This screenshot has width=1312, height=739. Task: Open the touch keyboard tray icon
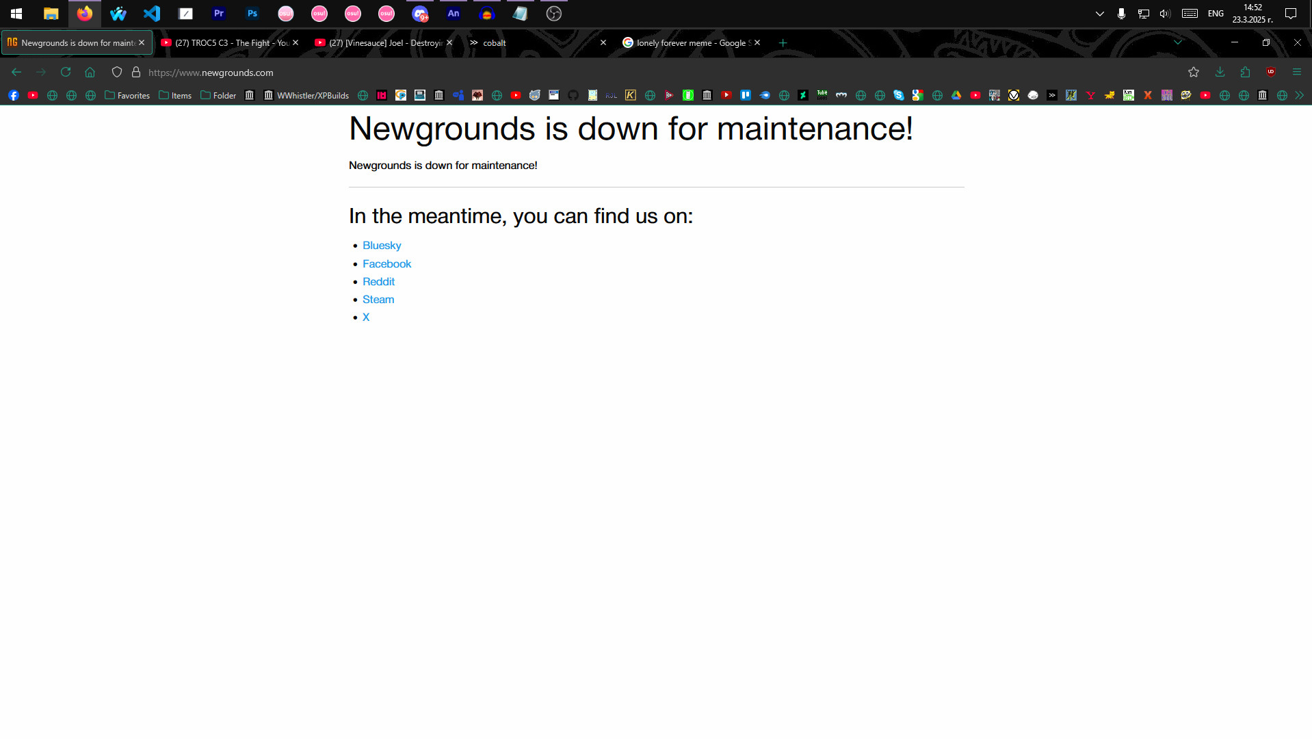point(1190,14)
